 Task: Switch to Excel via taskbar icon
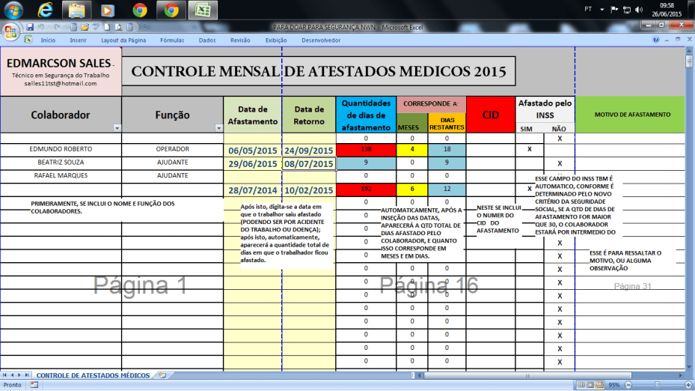click(x=203, y=10)
